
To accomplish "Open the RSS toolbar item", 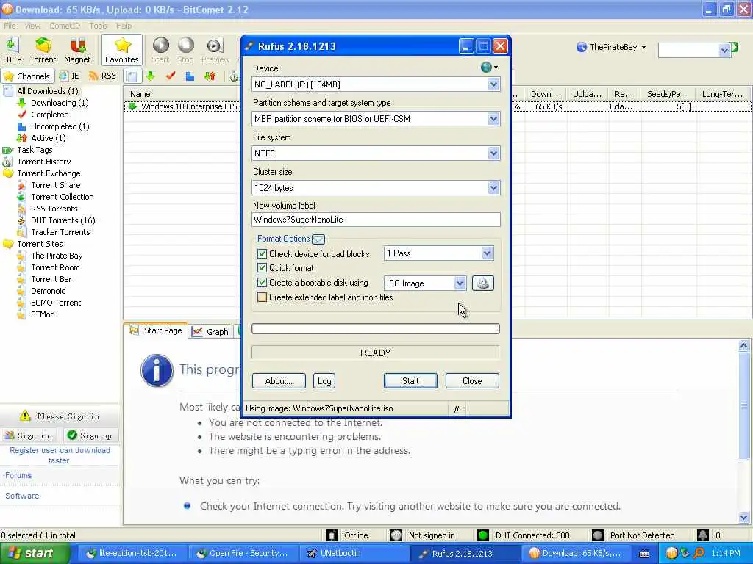I will coord(103,76).
